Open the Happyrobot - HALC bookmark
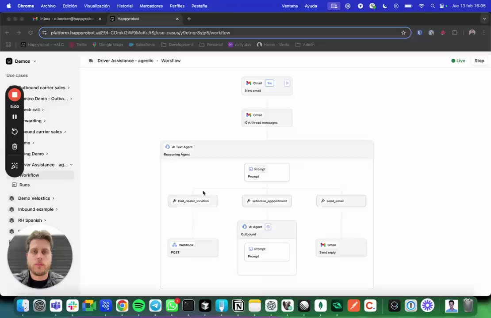 [x=42, y=45]
